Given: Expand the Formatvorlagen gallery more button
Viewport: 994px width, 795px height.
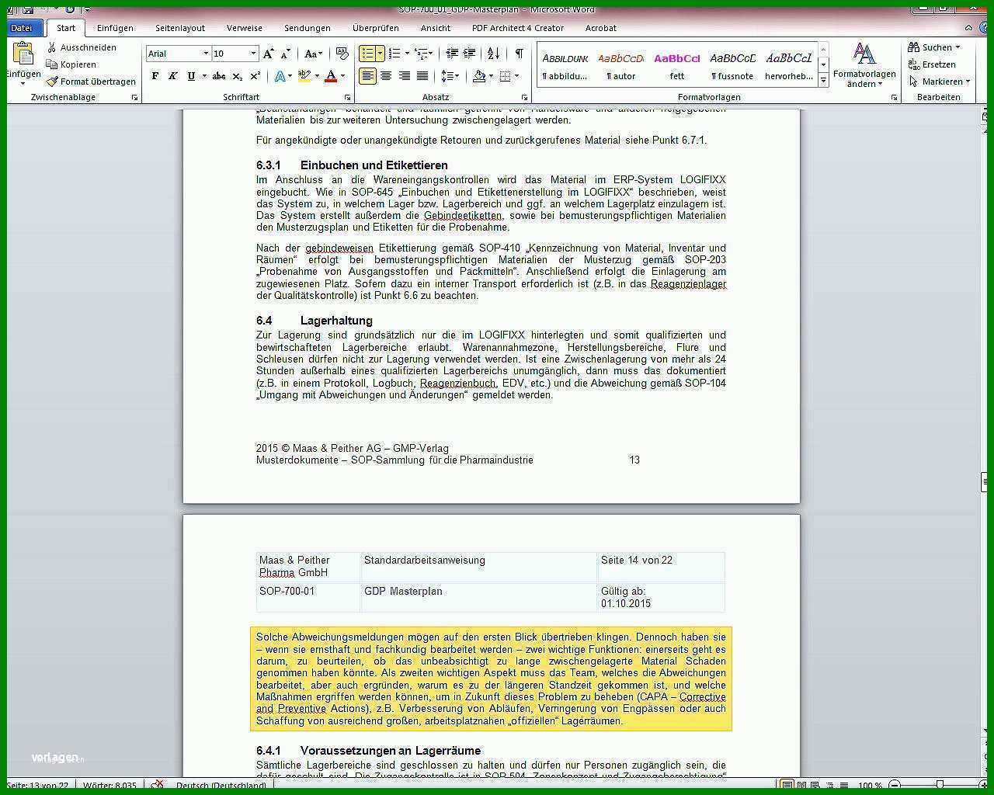Looking at the screenshot, I should coord(823,80).
